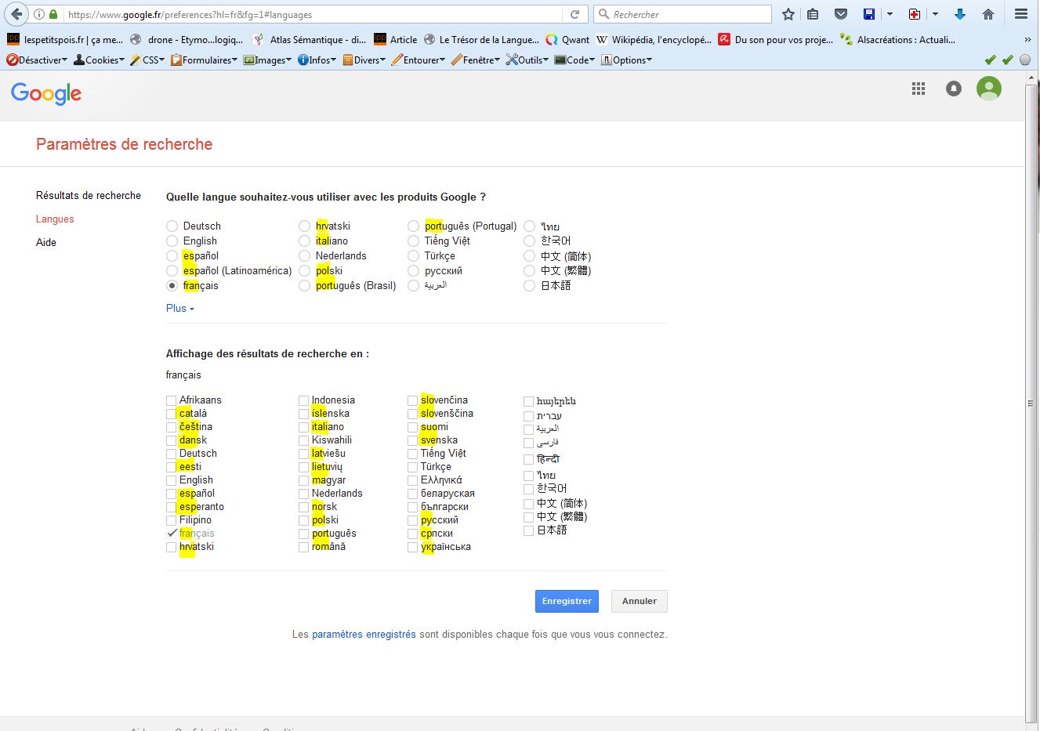Click the Google logo
This screenshot has width=1040, height=731.
tap(46, 93)
